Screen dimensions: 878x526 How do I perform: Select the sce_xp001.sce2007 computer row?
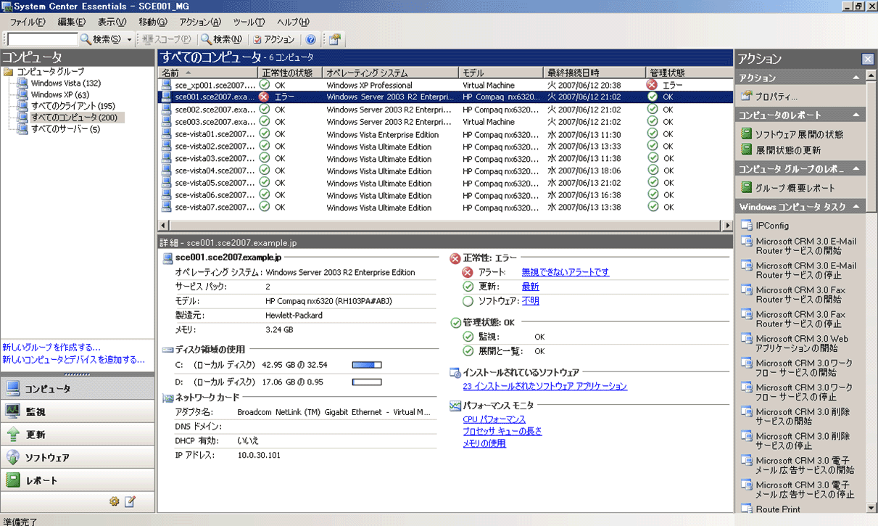point(445,85)
